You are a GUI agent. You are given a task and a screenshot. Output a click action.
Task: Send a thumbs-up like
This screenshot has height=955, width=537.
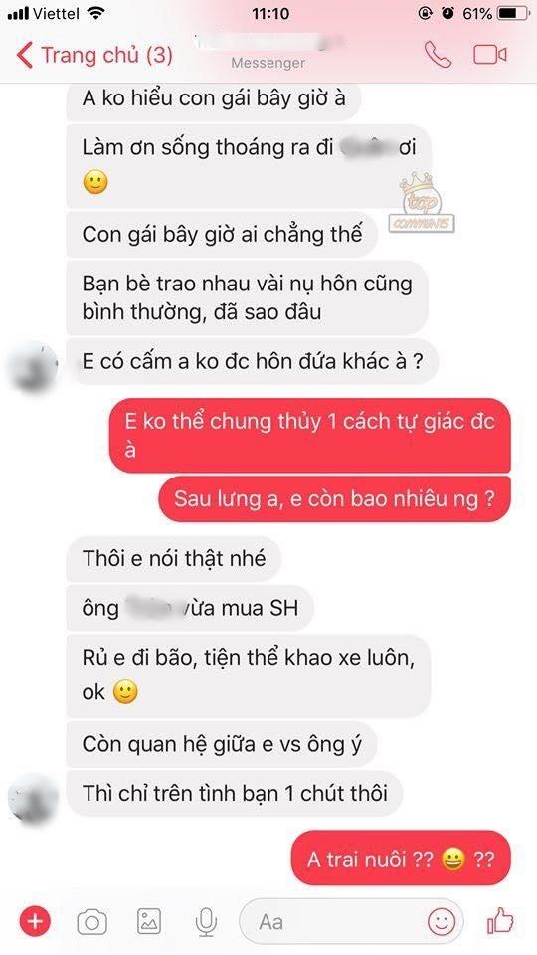(500, 921)
